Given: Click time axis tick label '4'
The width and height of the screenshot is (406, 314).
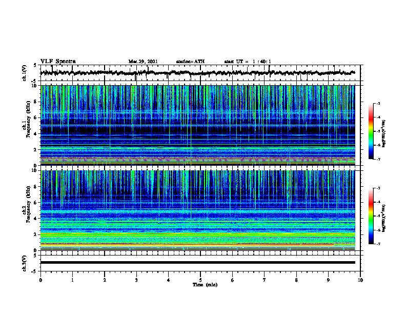Looking at the screenshot, I should click(169, 280).
